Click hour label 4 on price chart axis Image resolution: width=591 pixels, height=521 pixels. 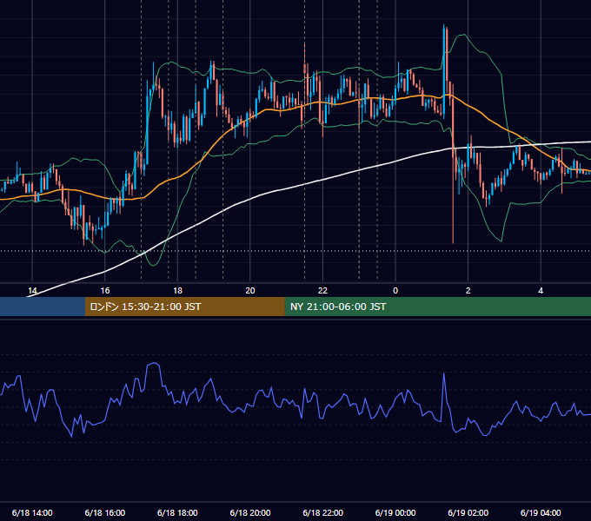point(541,291)
